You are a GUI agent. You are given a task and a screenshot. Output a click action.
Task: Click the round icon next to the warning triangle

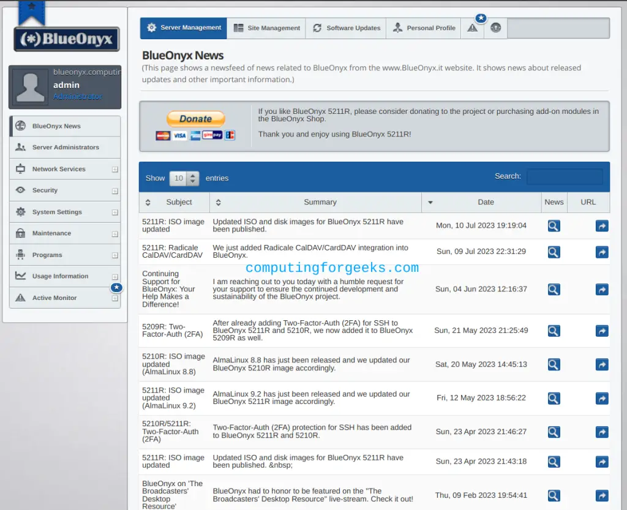pyautogui.click(x=495, y=28)
